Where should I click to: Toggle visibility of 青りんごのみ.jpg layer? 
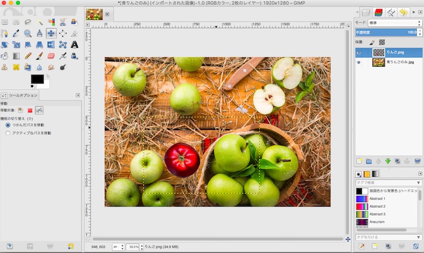(x=359, y=62)
